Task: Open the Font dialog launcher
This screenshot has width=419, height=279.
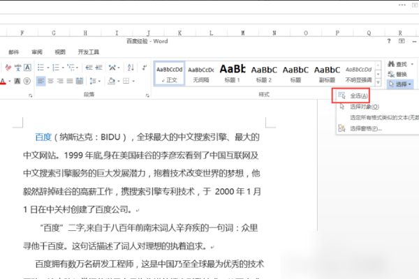Action: click(x=31, y=96)
